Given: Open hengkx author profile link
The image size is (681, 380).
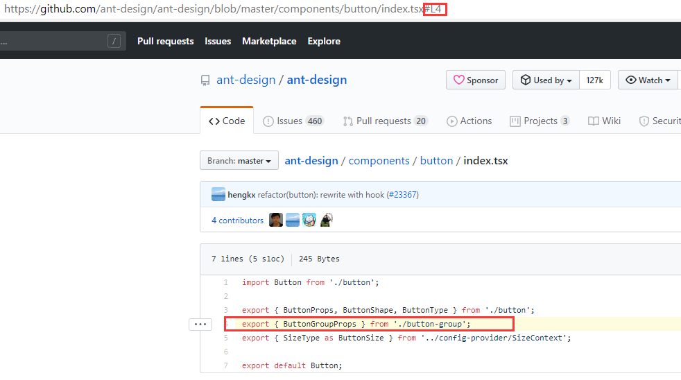Looking at the screenshot, I should (241, 195).
